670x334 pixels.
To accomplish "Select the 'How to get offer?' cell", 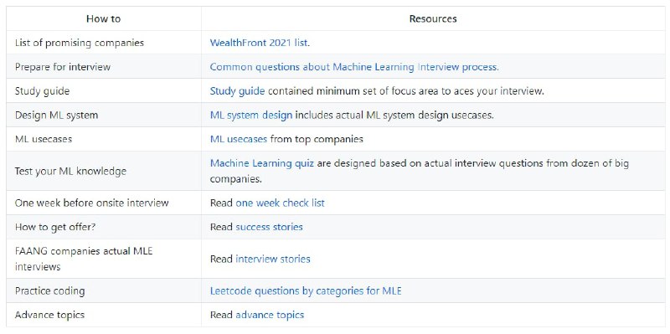I will click(x=104, y=227).
